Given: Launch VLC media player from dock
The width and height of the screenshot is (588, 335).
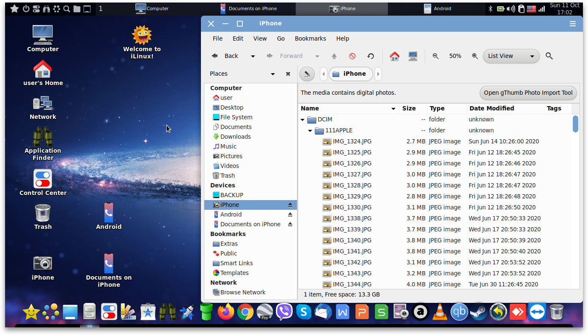Looking at the screenshot, I should coord(440,312).
